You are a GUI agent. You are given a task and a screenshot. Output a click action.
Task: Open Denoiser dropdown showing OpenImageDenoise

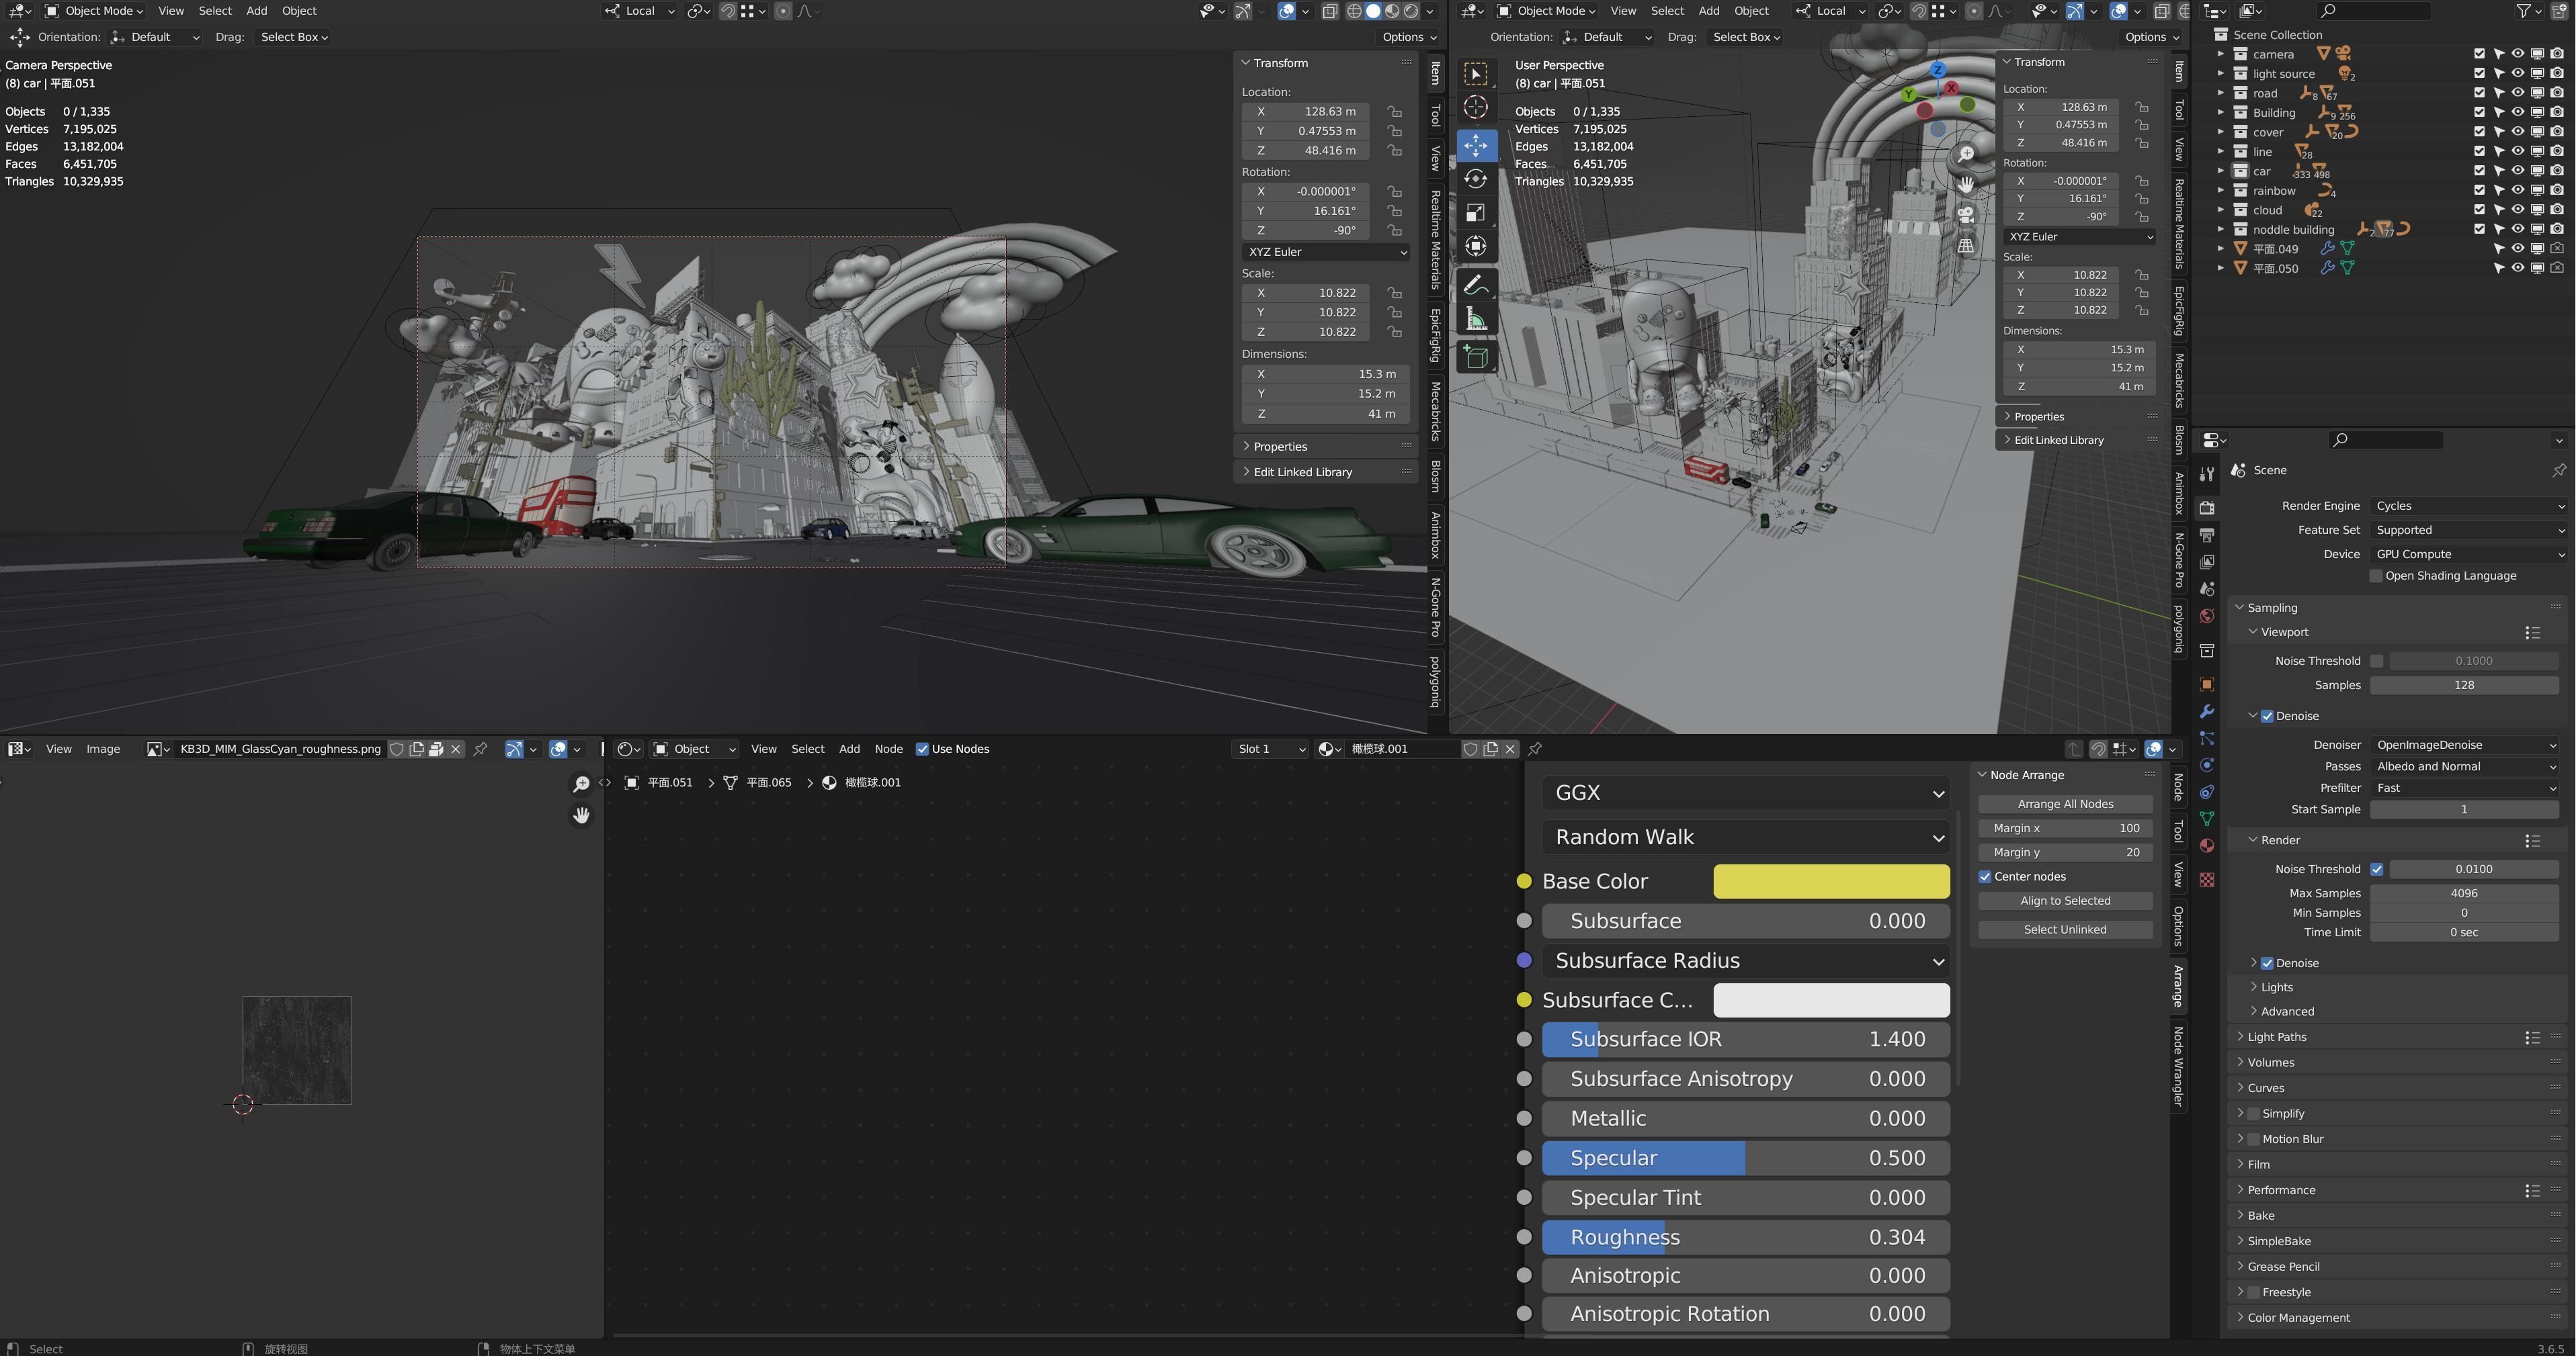pos(2464,744)
